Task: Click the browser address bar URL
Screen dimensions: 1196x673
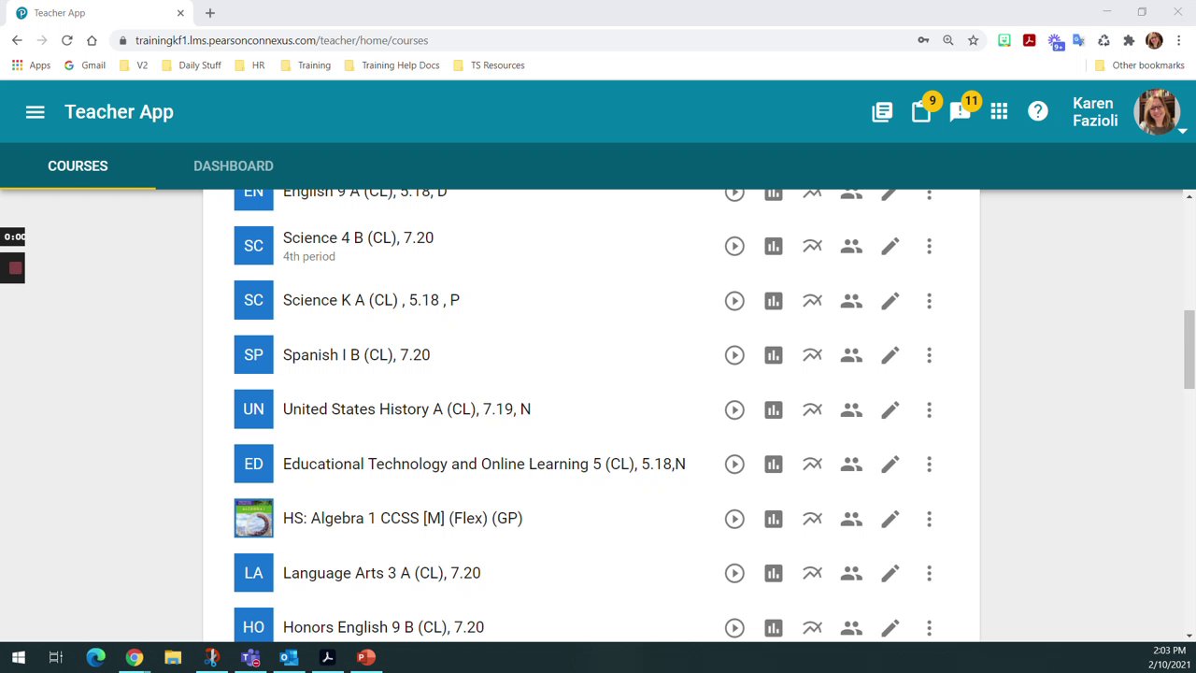Action: pyautogui.click(x=281, y=40)
